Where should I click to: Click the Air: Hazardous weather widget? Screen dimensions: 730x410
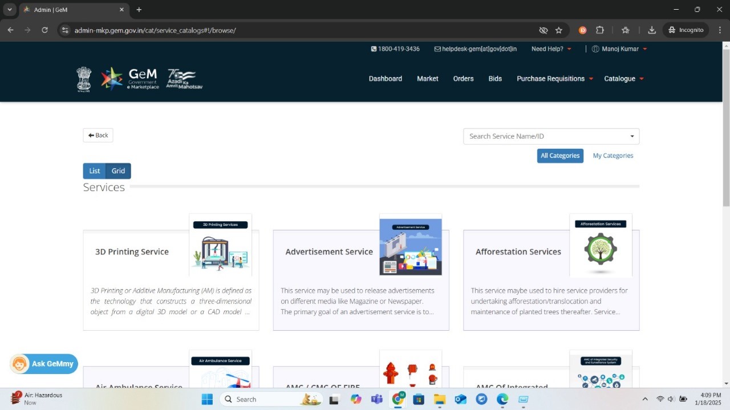click(36, 399)
